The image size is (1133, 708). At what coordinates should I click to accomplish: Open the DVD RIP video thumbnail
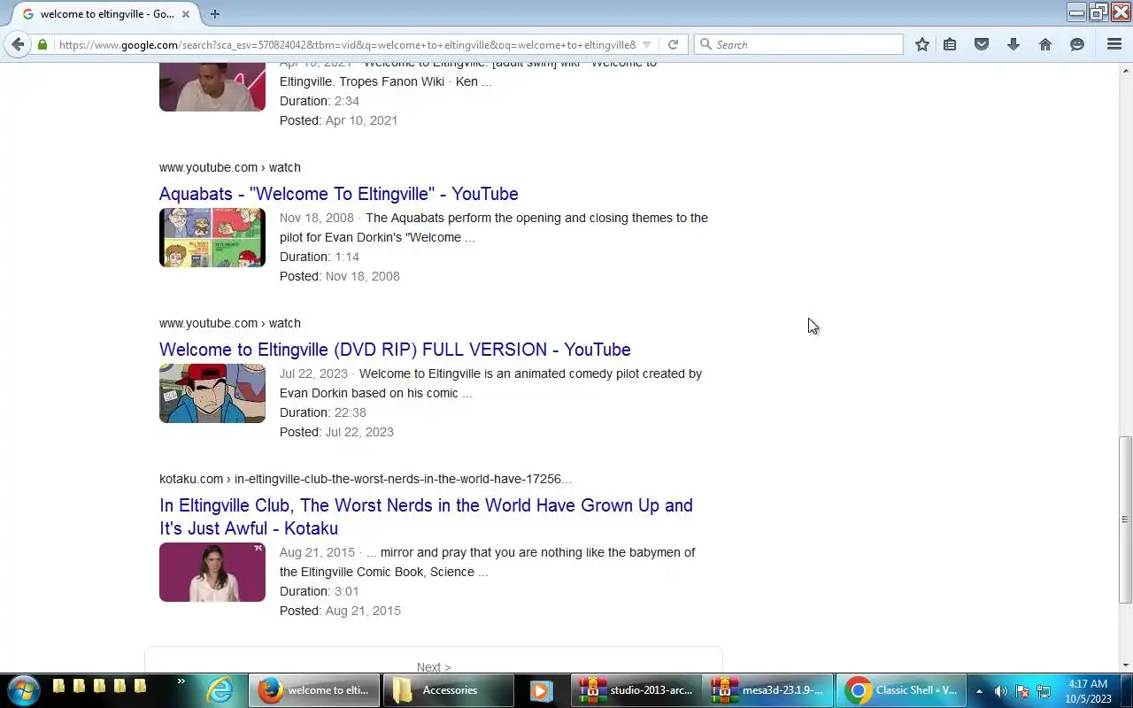pos(212,393)
